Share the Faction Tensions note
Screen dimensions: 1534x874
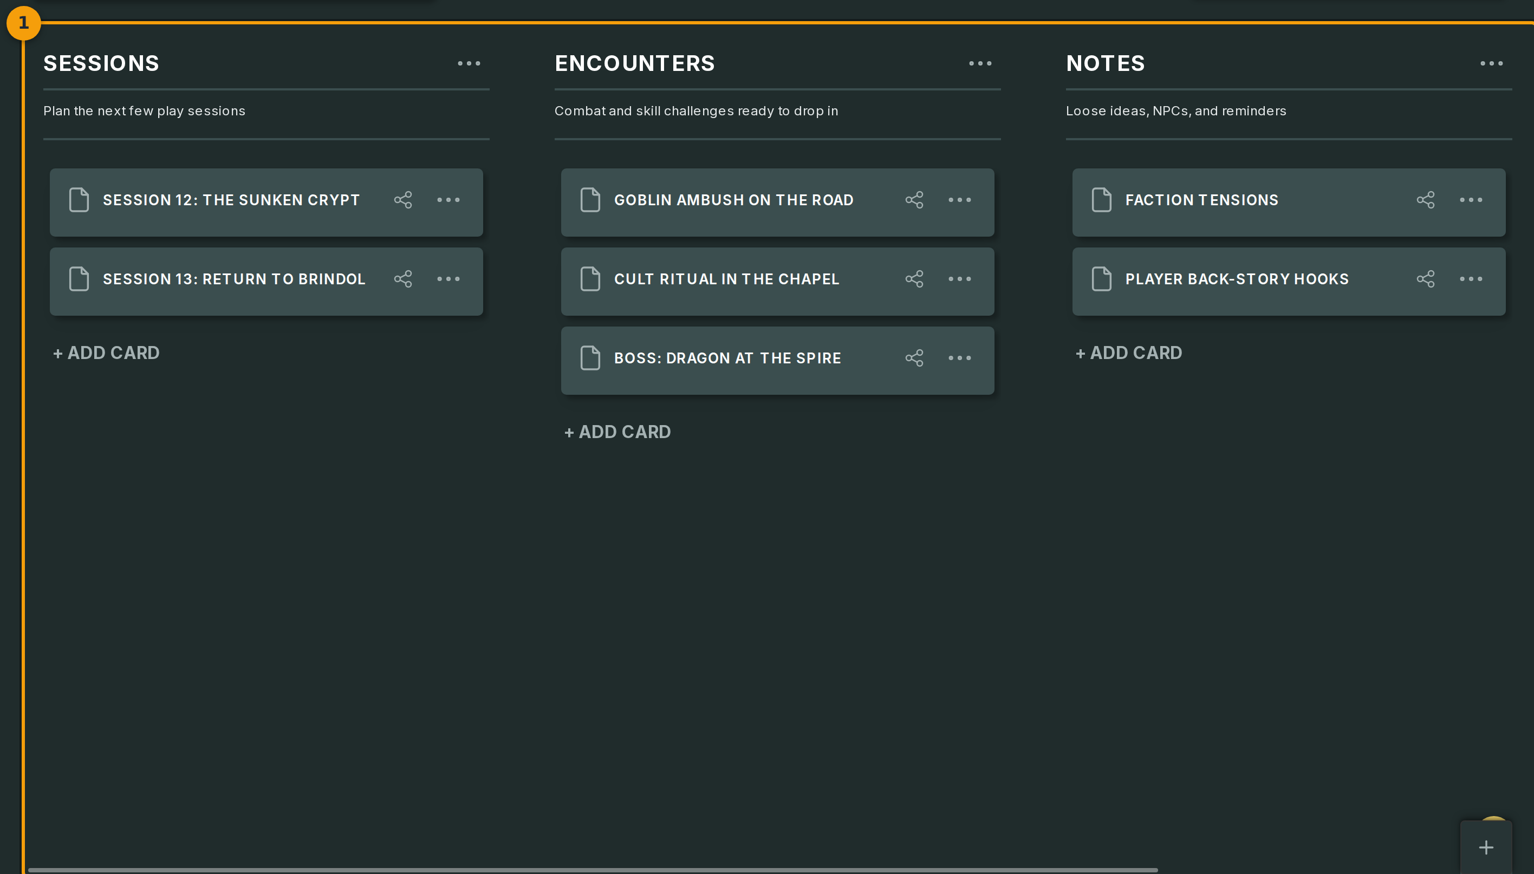1425,200
